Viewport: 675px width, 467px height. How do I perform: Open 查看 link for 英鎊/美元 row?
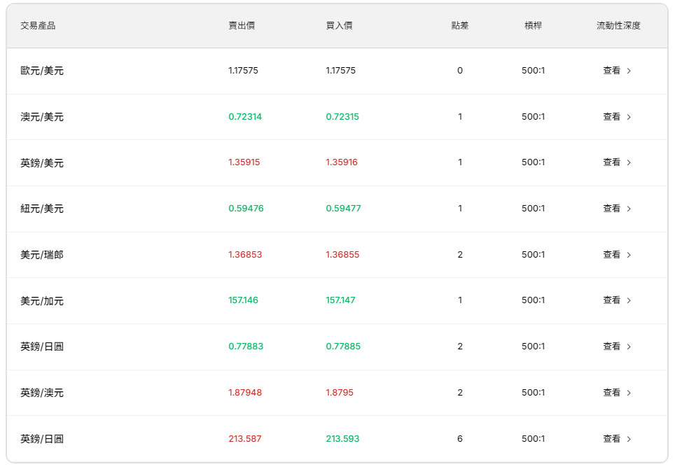coord(617,162)
